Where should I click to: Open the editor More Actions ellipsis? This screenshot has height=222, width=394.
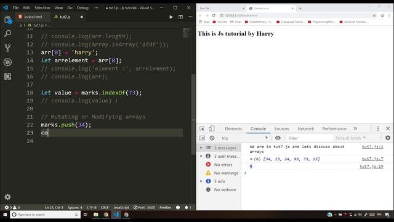point(190,17)
